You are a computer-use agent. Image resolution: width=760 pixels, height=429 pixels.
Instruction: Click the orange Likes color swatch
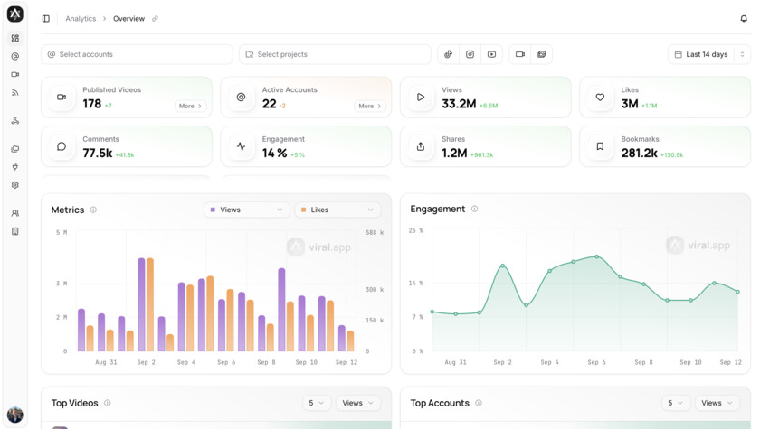point(303,210)
